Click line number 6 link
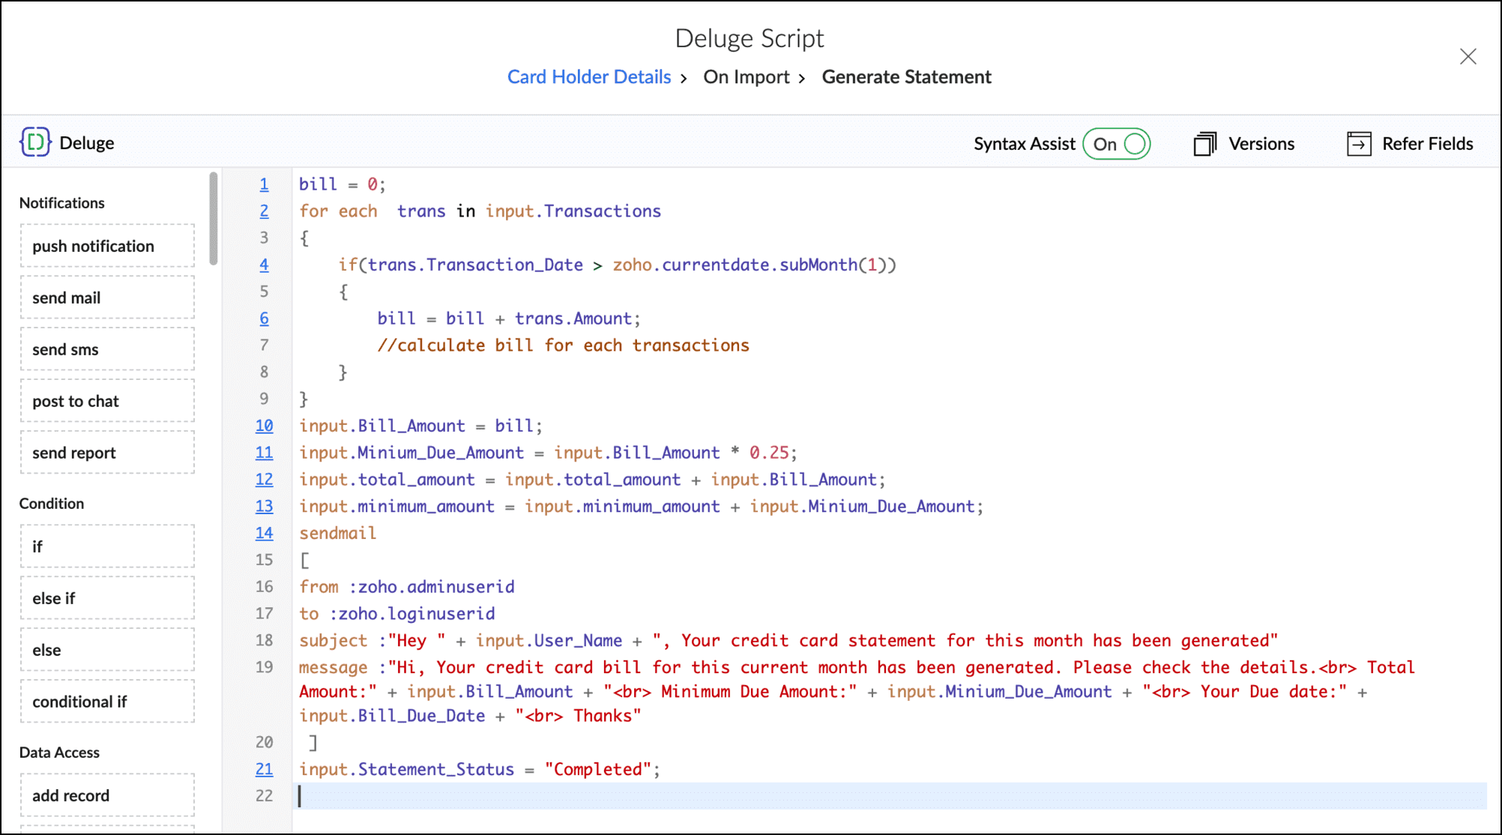1502x835 pixels. (264, 319)
